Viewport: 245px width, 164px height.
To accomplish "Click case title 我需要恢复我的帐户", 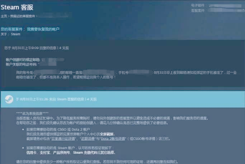I will point(43,29).
